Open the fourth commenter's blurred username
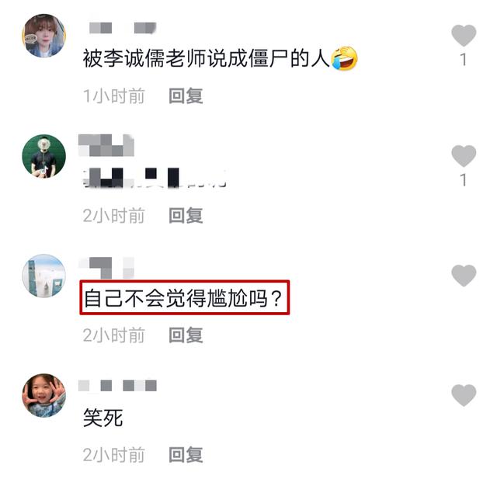497x486 pixels. [117, 386]
